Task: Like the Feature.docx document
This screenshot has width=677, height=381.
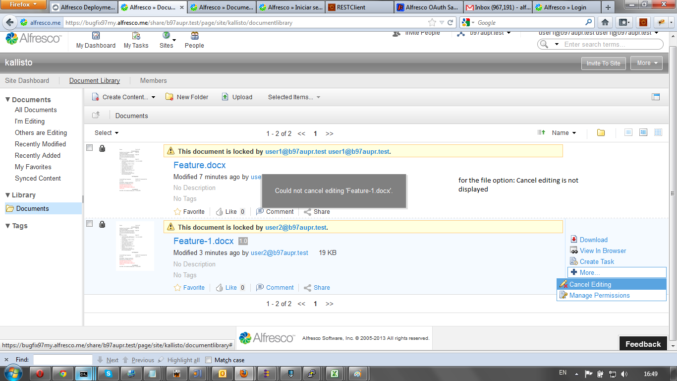Action: [226, 211]
